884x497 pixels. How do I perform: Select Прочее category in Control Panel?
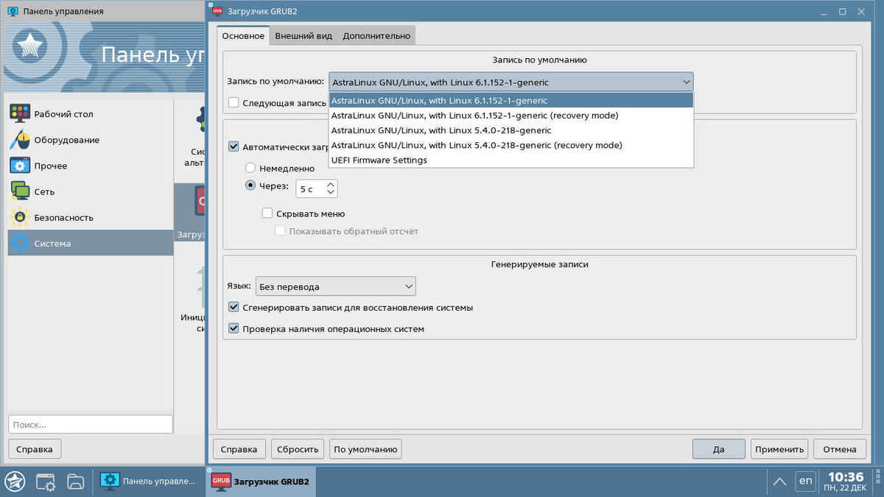[x=91, y=166]
